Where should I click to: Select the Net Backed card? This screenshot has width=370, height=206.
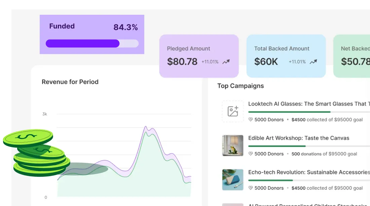tap(352, 56)
